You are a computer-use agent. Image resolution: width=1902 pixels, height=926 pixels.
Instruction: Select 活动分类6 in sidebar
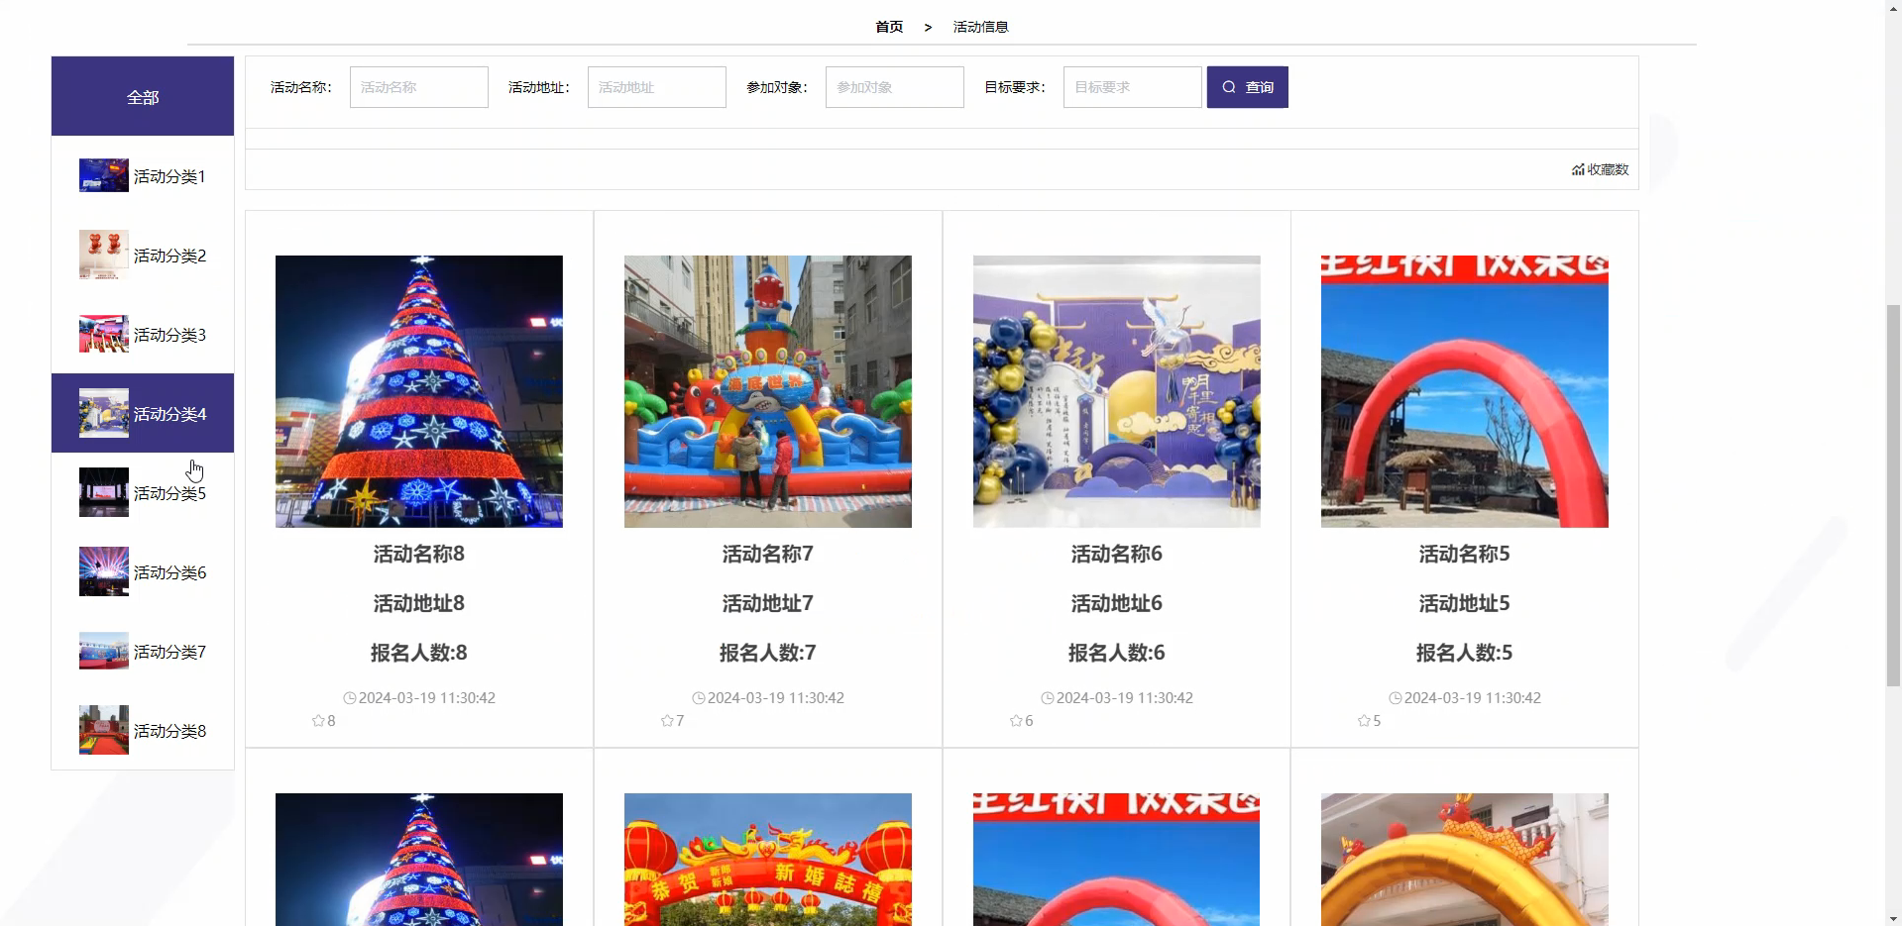pos(143,571)
